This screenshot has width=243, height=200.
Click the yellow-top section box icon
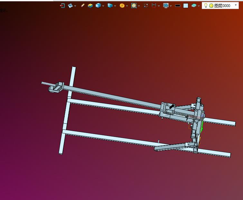coord(90,6)
